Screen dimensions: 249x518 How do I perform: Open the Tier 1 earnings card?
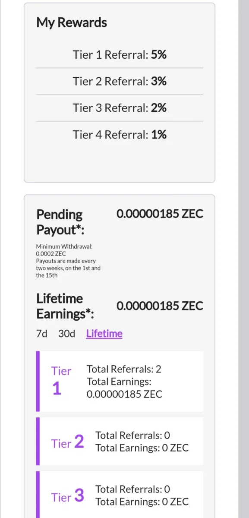(120, 382)
